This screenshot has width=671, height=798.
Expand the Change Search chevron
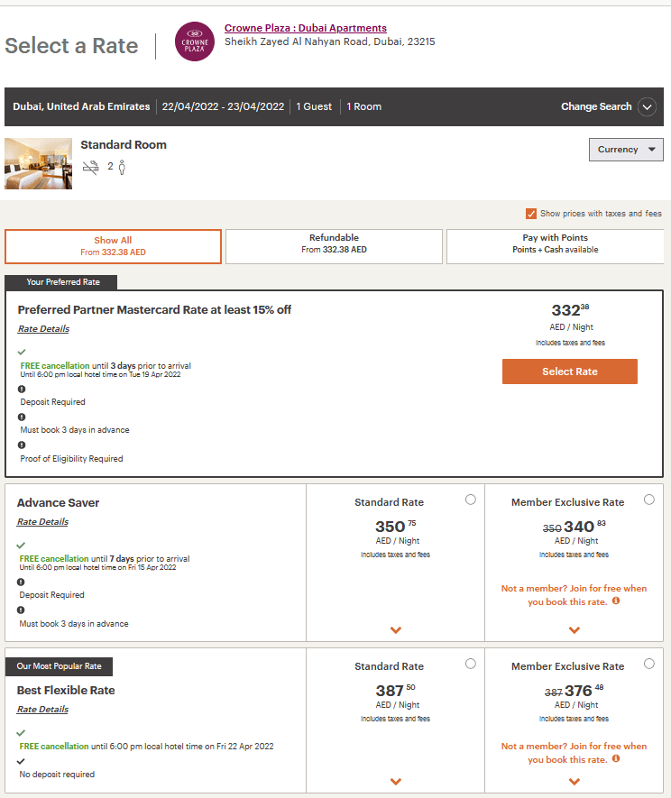coord(647,106)
